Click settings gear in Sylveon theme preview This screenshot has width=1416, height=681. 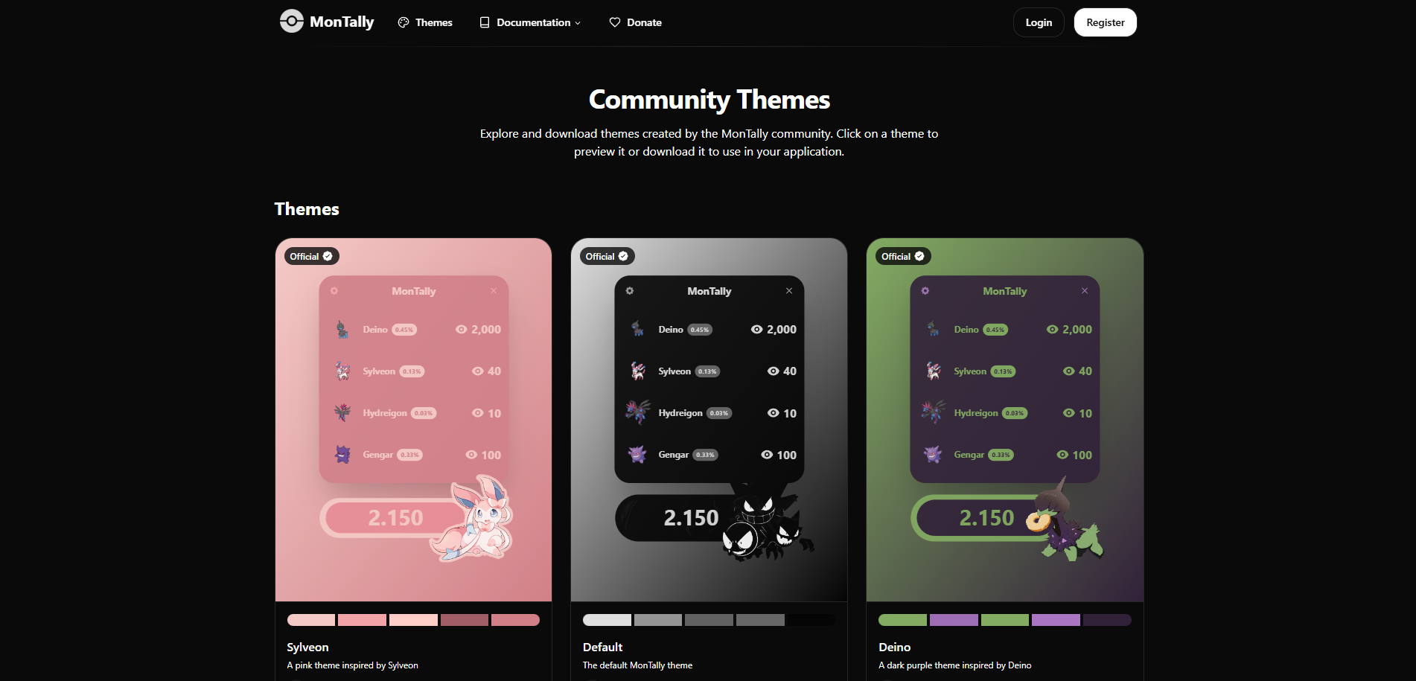[x=334, y=291]
